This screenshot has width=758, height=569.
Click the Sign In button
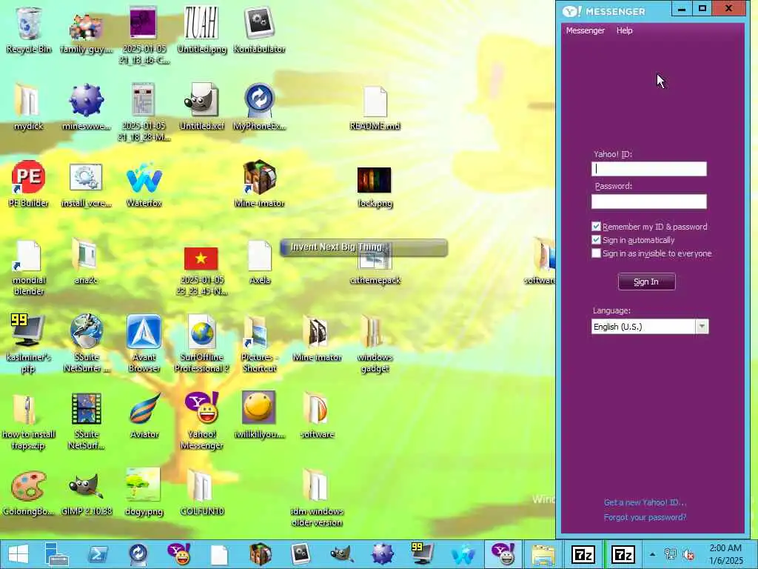[646, 282]
